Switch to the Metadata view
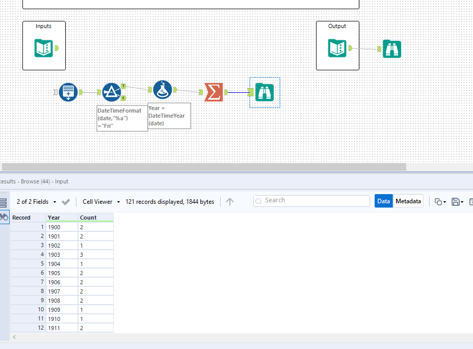This screenshot has width=473, height=349. (408, 201)
